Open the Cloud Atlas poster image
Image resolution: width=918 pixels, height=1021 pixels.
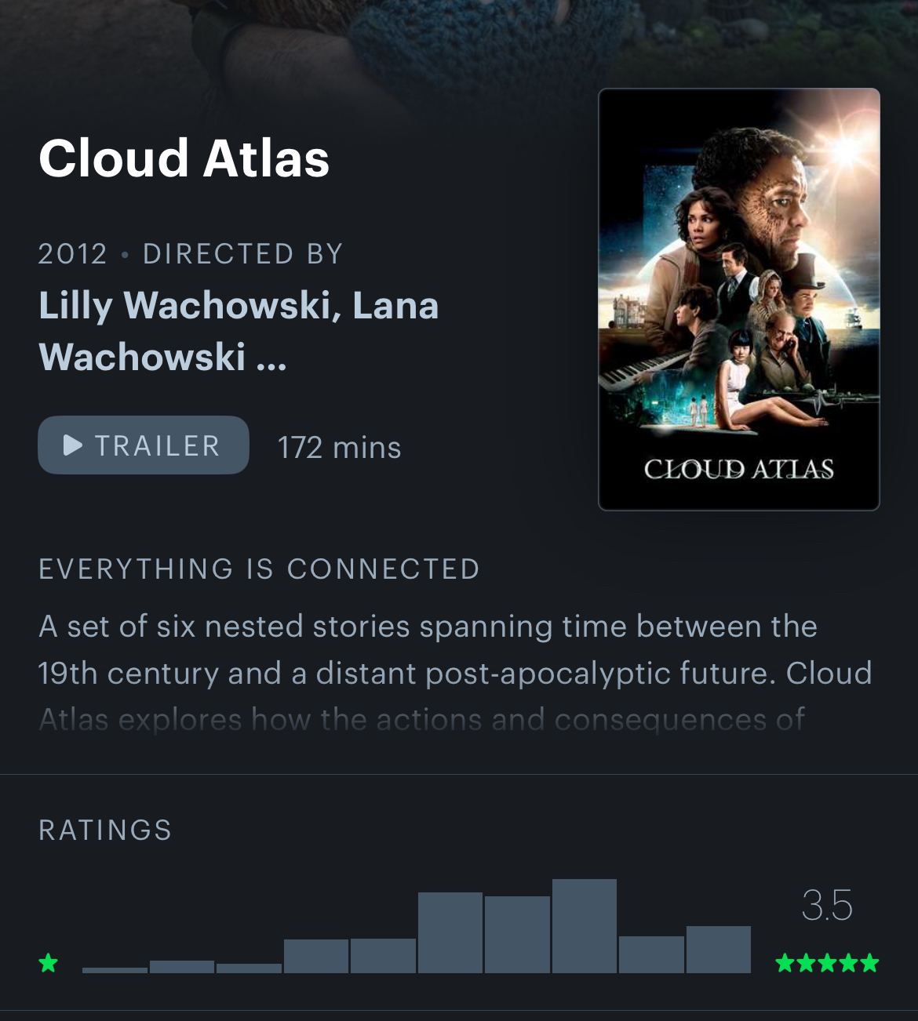coord(738,299)
